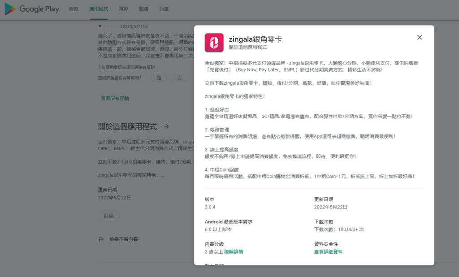Viewport: 459px width, 277px height.
Task: Click the 2022年5月22日 update date in dialog
Action: pos(330,207)
